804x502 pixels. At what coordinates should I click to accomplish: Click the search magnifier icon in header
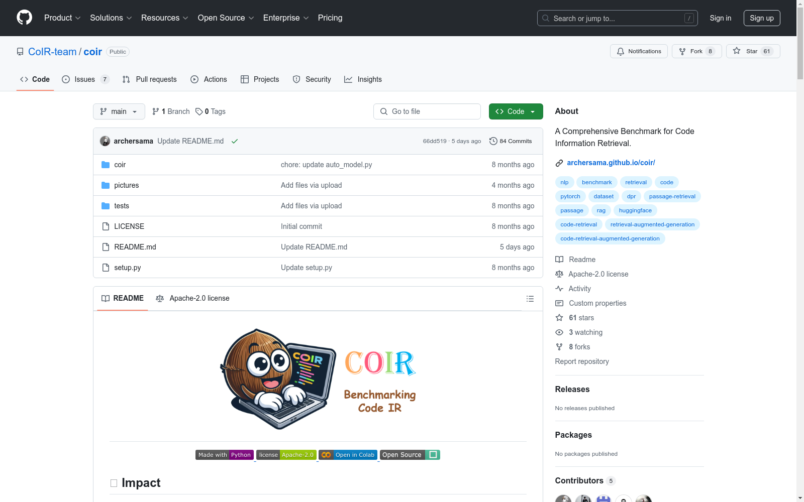[546, 18]
